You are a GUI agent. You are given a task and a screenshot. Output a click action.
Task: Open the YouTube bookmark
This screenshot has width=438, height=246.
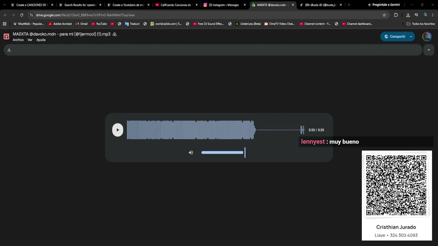[x=99, y=24]
